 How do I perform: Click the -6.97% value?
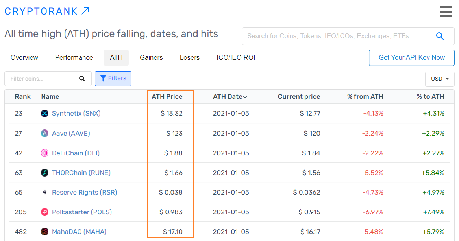(x=373, y=212)
